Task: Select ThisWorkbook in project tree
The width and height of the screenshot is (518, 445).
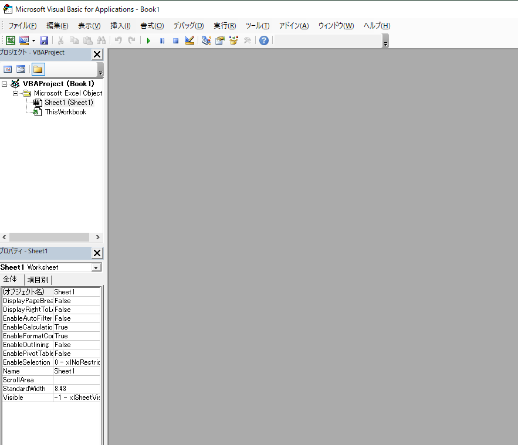Action: [66, 112]
